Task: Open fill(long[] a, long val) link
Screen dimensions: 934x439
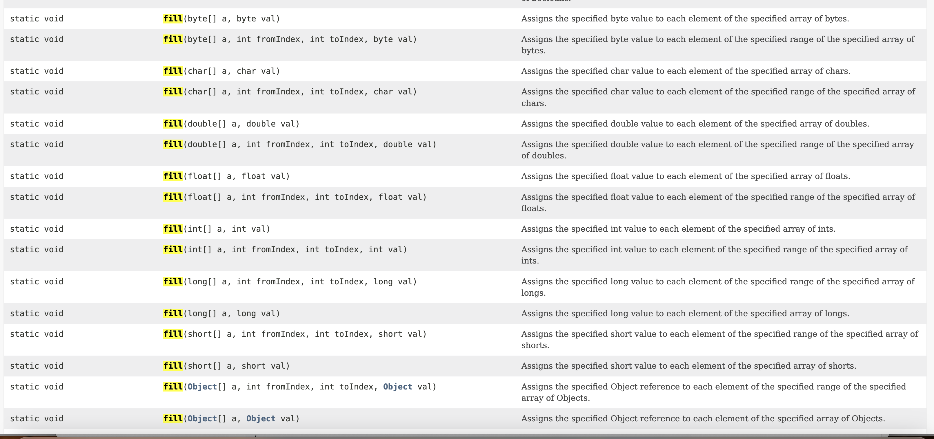Action: coord(173,314)
